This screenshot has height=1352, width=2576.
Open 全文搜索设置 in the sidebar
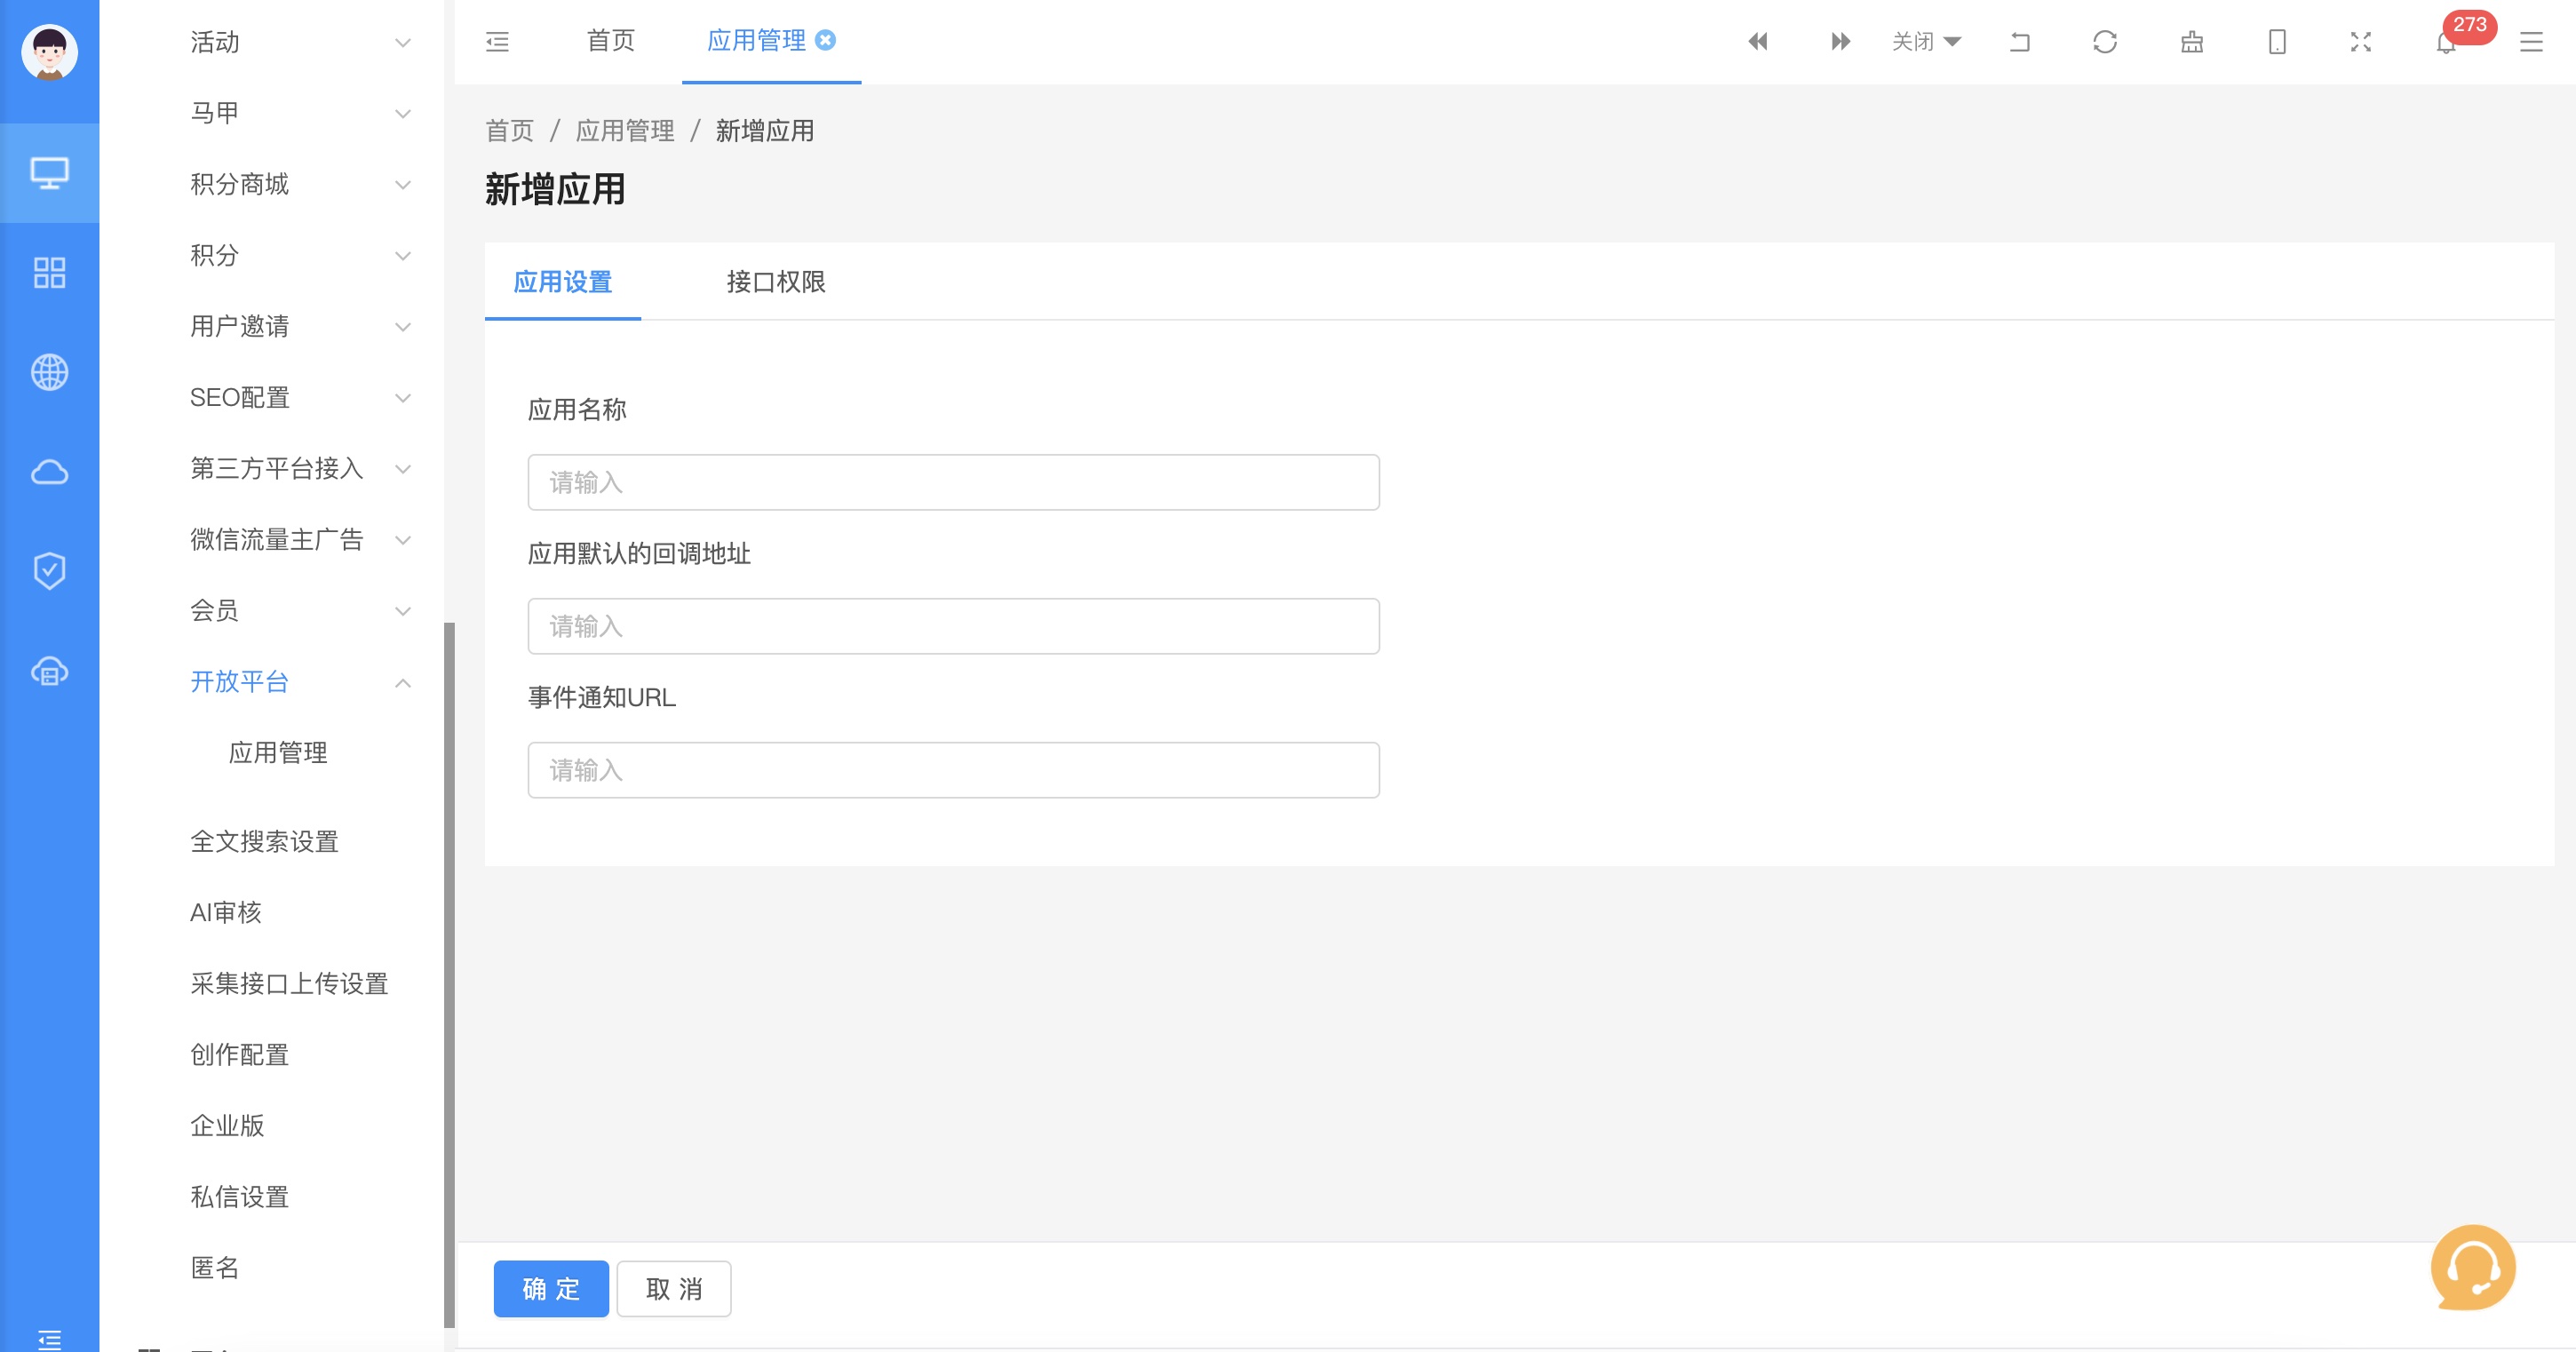pos(264,841)
